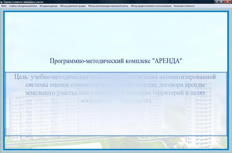Close the Оценка стоимости window

tap(228, 2)
